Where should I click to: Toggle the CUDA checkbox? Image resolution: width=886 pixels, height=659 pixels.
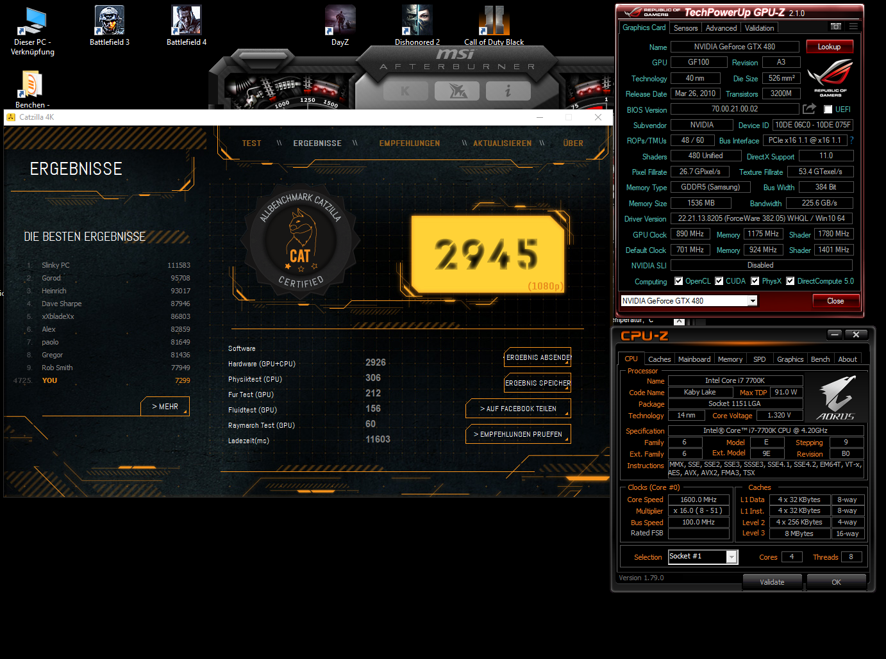pyautogui.click(x=719, y=281)
